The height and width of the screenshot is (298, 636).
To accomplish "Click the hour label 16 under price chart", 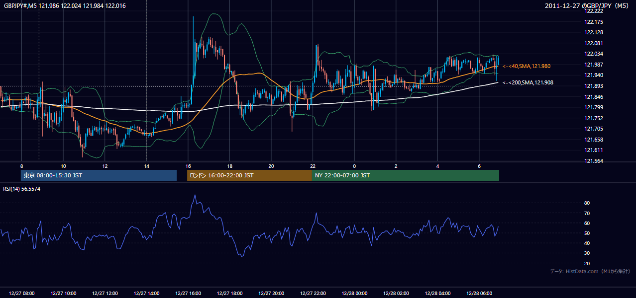I will click(188, 165).
